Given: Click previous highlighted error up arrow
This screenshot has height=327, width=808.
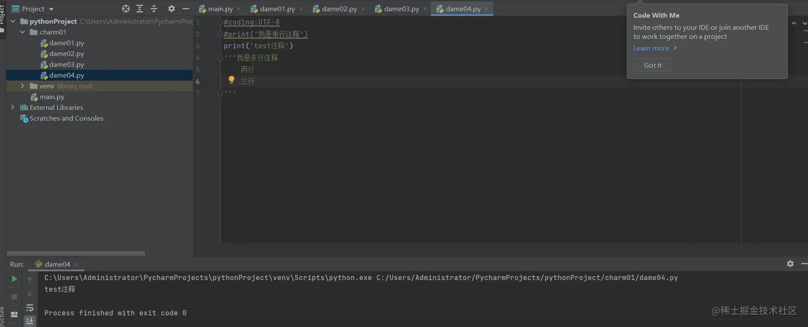Looking at the screenshot, I should click(794, 23).
